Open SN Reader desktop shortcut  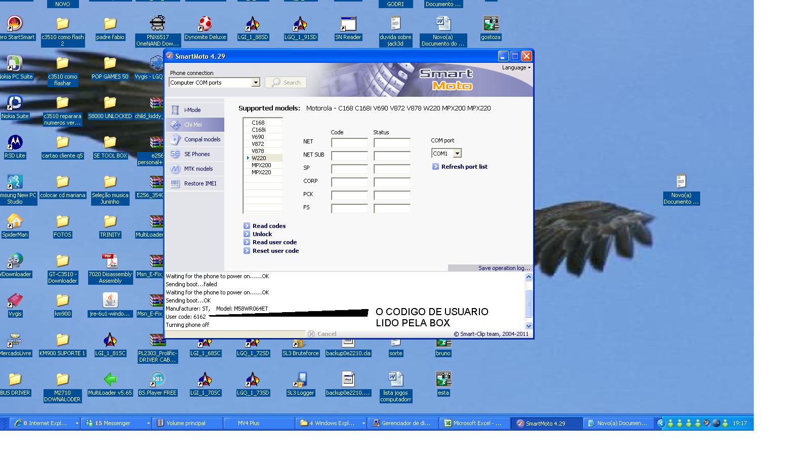coord(348,28)
